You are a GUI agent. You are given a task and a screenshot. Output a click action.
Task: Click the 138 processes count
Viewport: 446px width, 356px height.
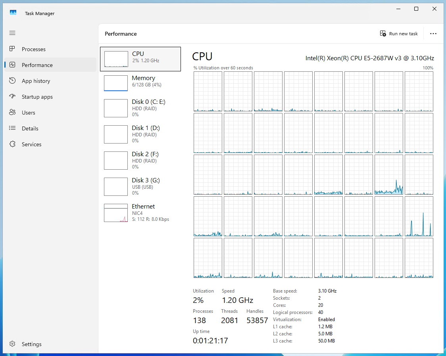coord(200,320)
